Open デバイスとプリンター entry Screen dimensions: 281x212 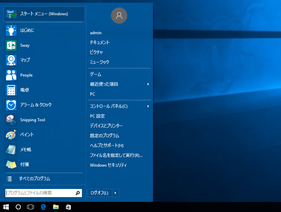[106, 126]
